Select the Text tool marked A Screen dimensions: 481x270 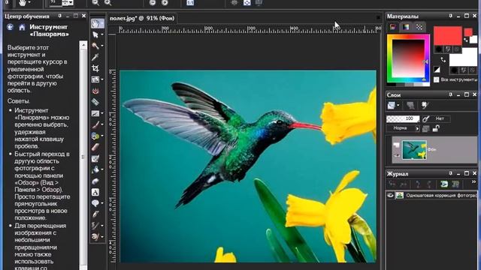pyautogui.click(x=95, y=192)
